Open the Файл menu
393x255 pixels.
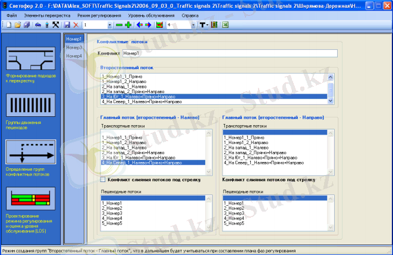pyautogui.click(x=11, y=14)
